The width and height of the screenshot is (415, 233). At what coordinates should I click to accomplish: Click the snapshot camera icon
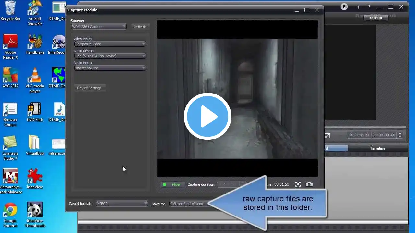pos(309,184)
